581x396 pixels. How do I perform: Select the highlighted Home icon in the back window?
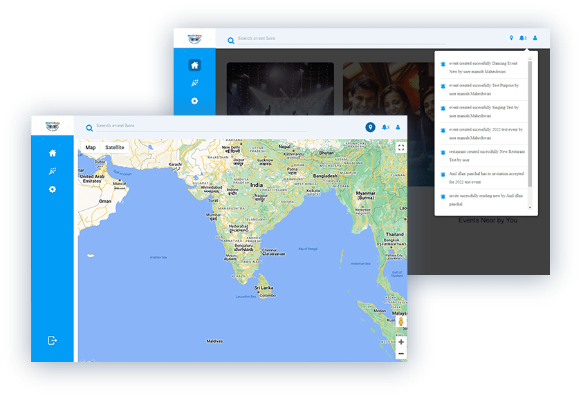[x=194, y=65]
